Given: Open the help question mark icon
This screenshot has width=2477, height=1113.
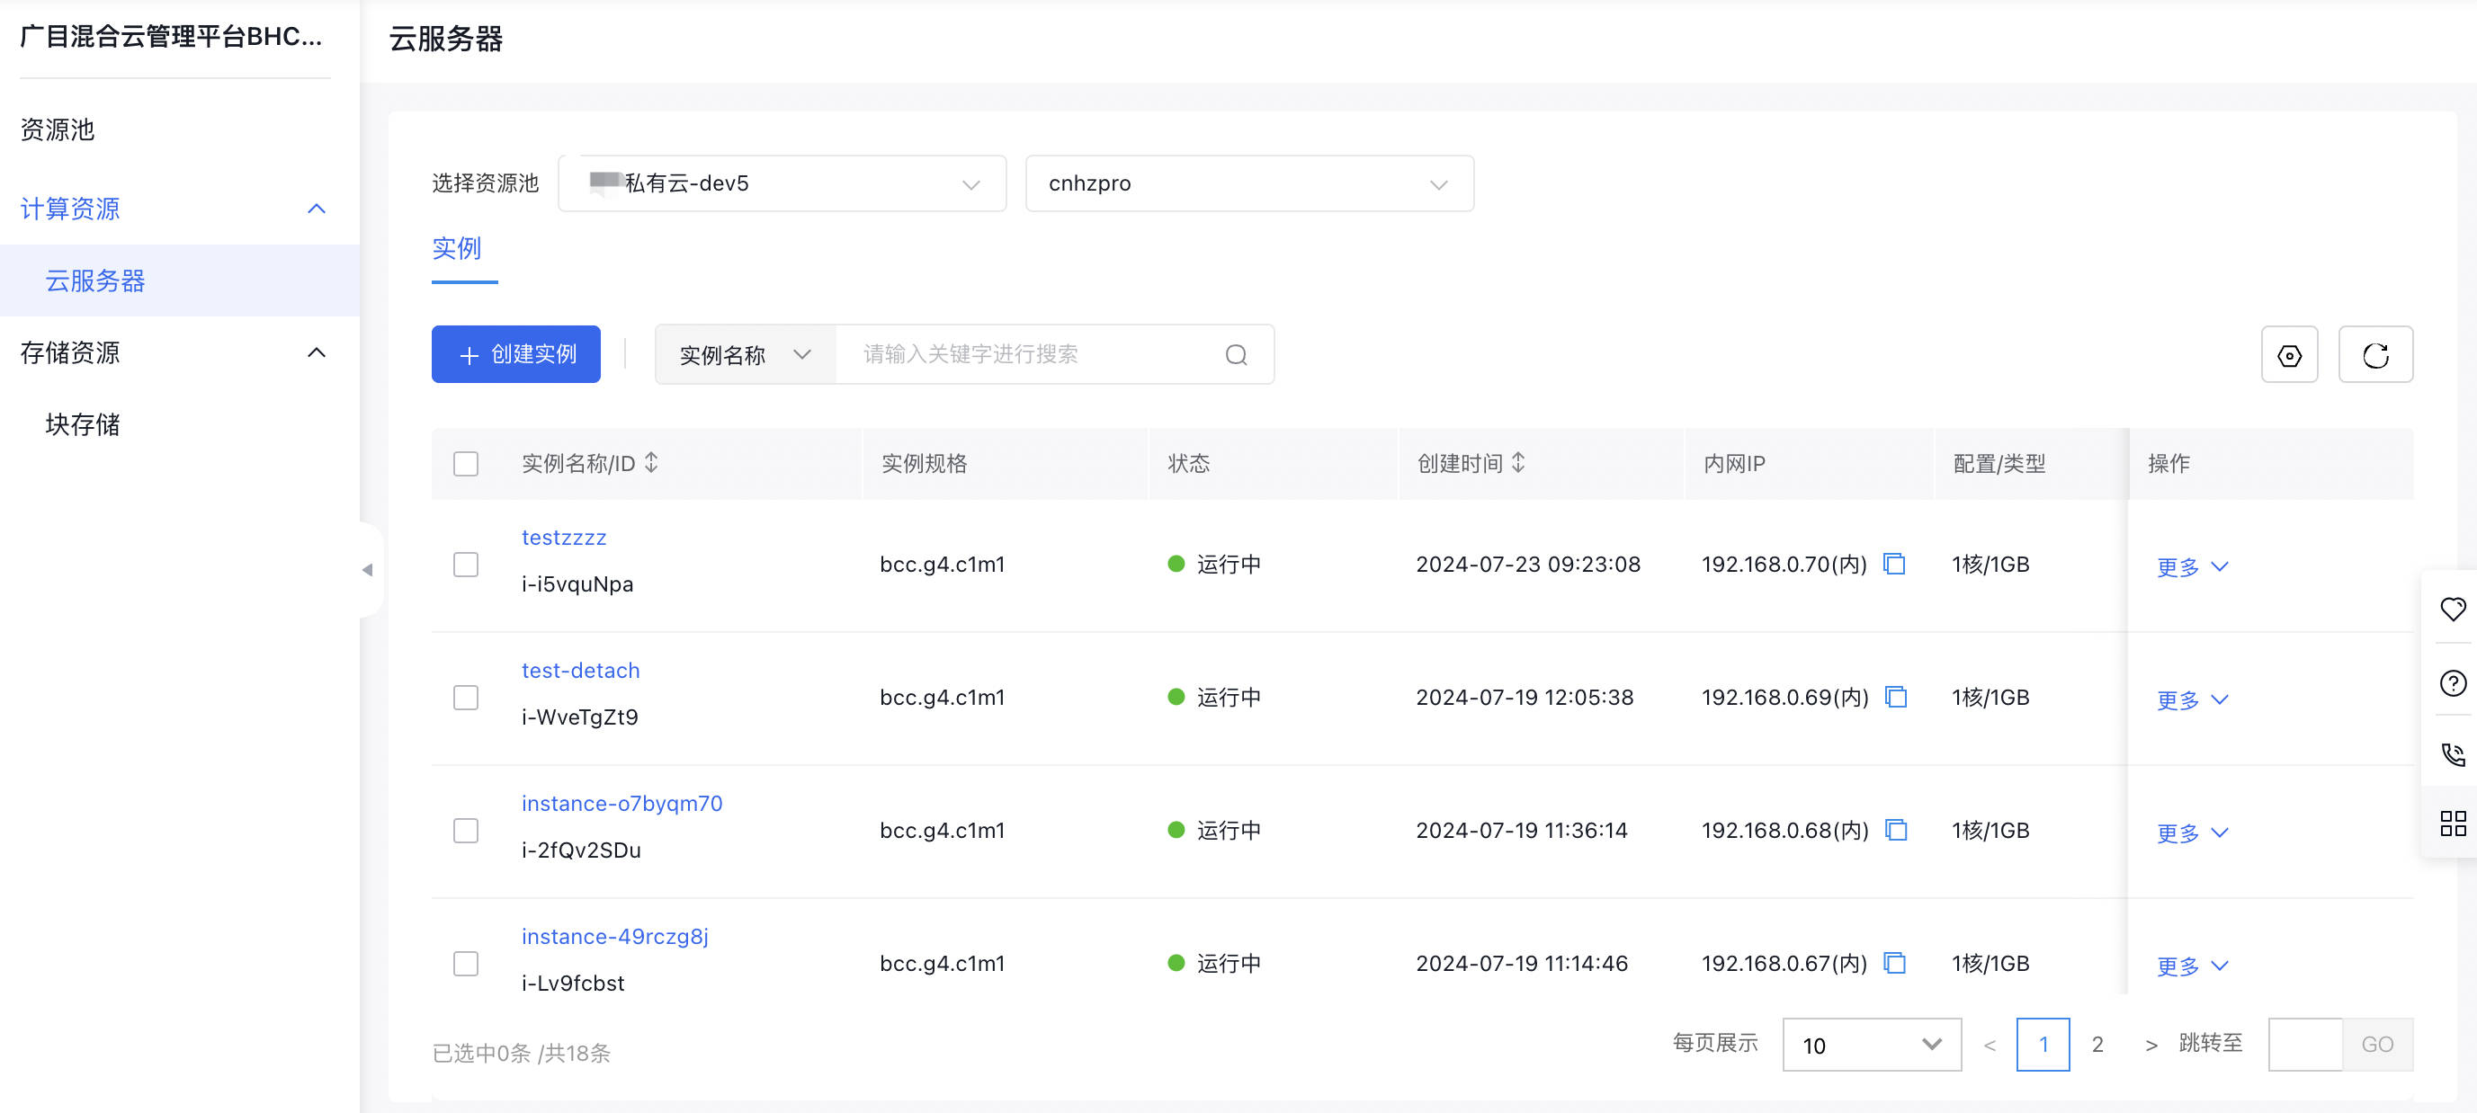Looking at the screenshot, I should click(x=2452, y=682).
